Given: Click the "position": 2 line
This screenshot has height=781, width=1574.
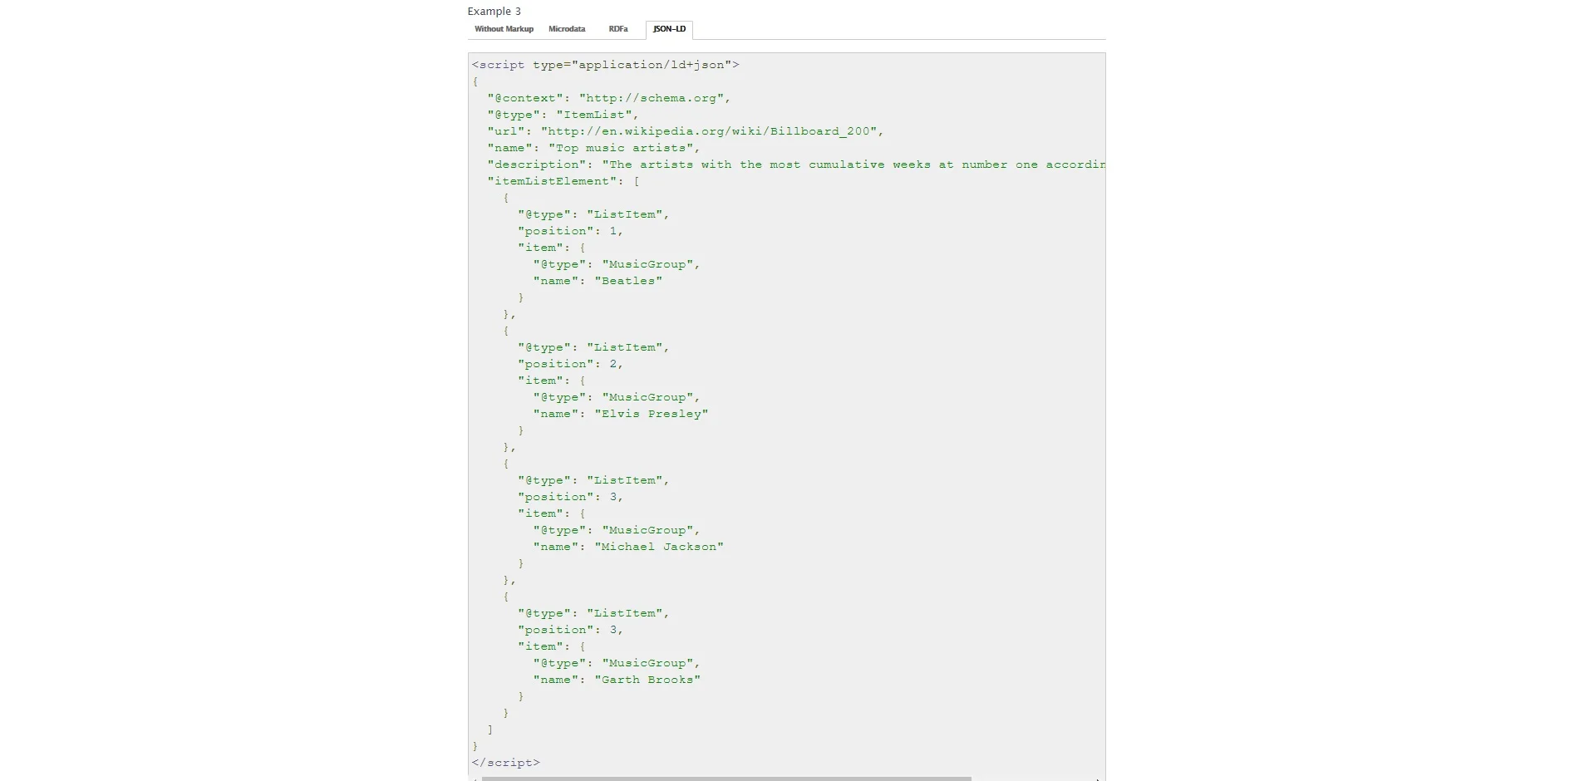Looking at the screenshot, I should point(570,364).
